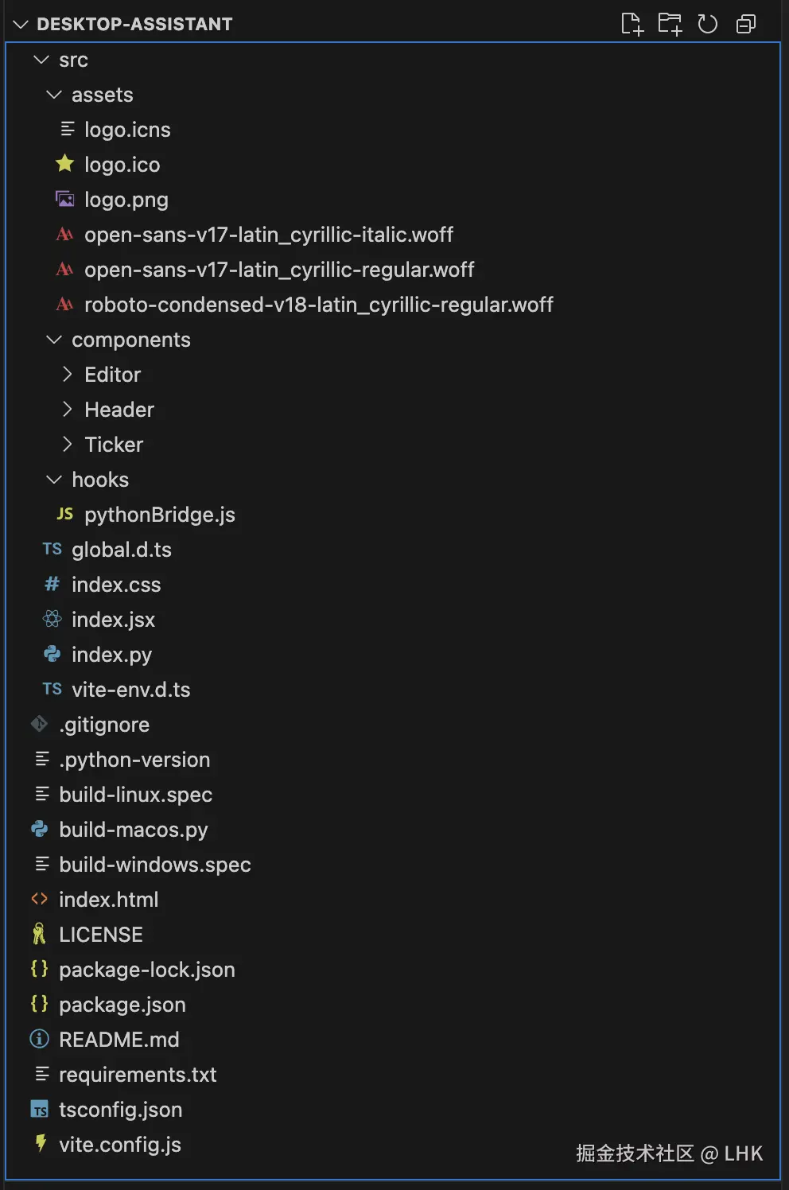The image size is (789, 1190).
Task: Open package.json in the editor
Action: [x=122, y=1005]
